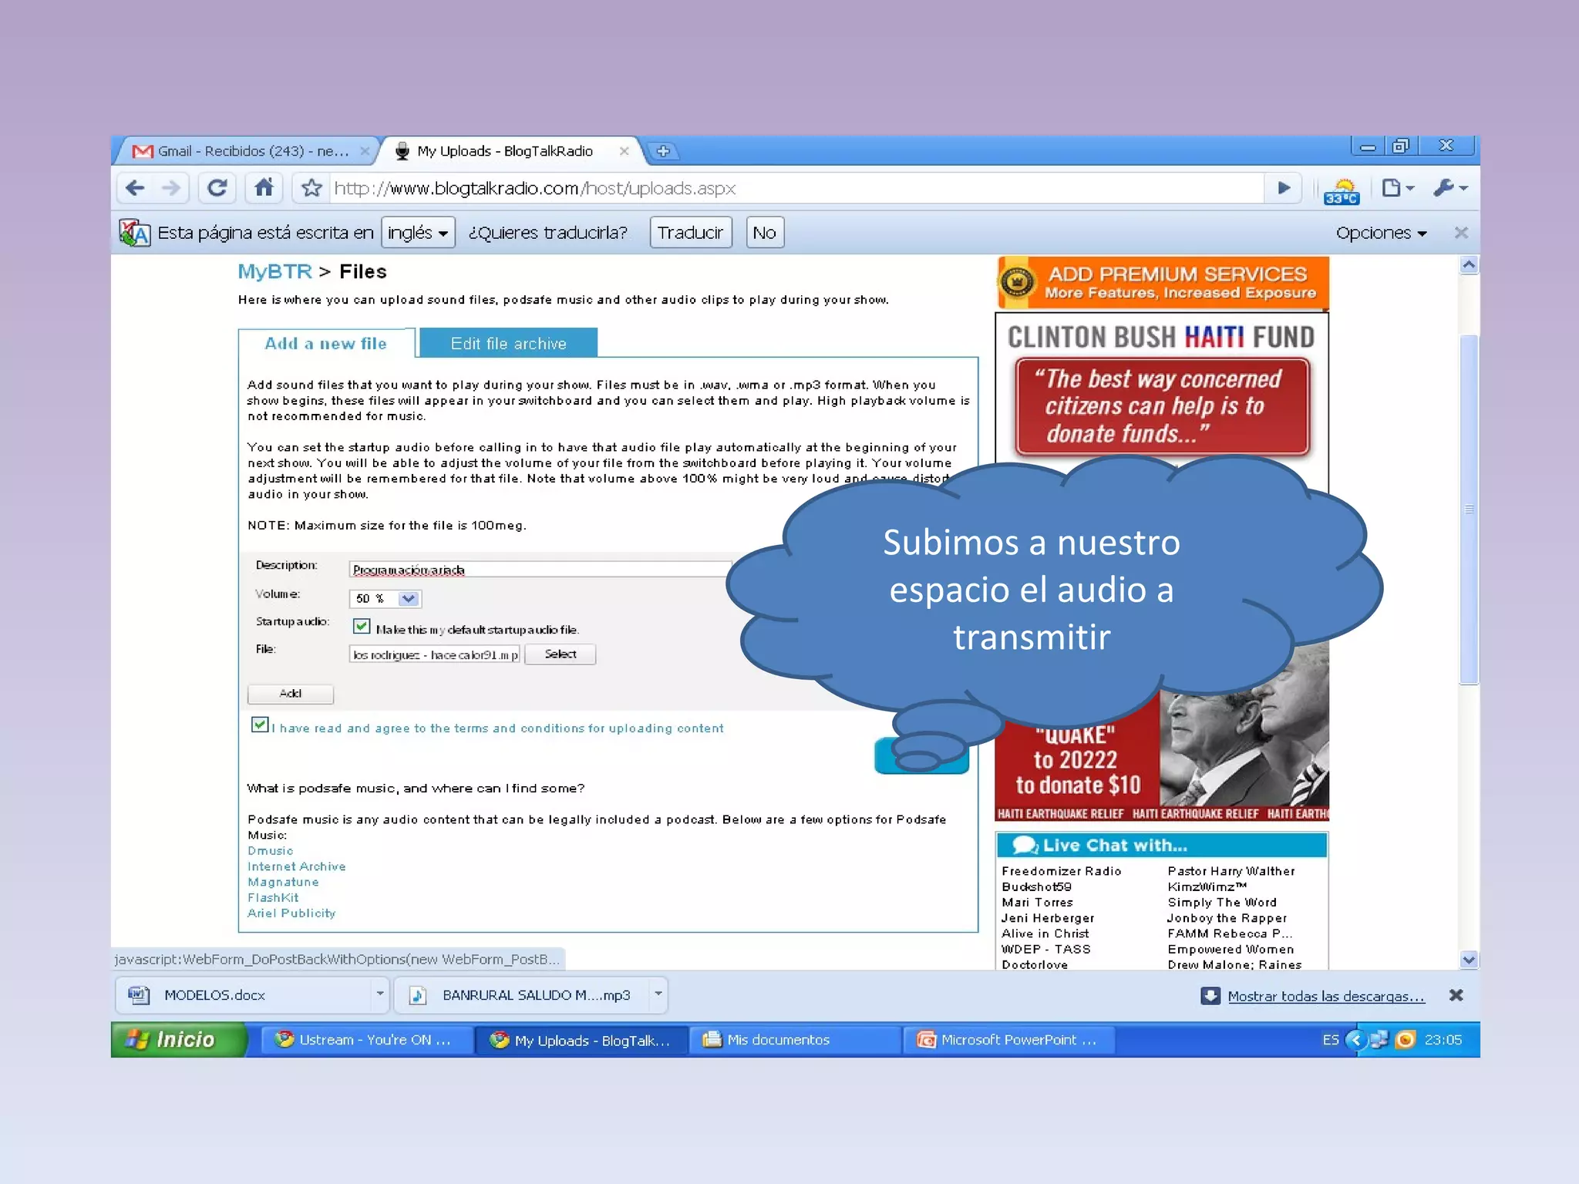Click the page vertical scrollbar thumb
1579x1184 pixels.
(1469, 509)
